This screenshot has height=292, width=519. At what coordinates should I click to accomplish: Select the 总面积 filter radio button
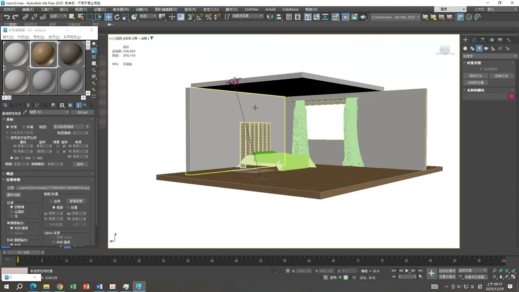12,212
